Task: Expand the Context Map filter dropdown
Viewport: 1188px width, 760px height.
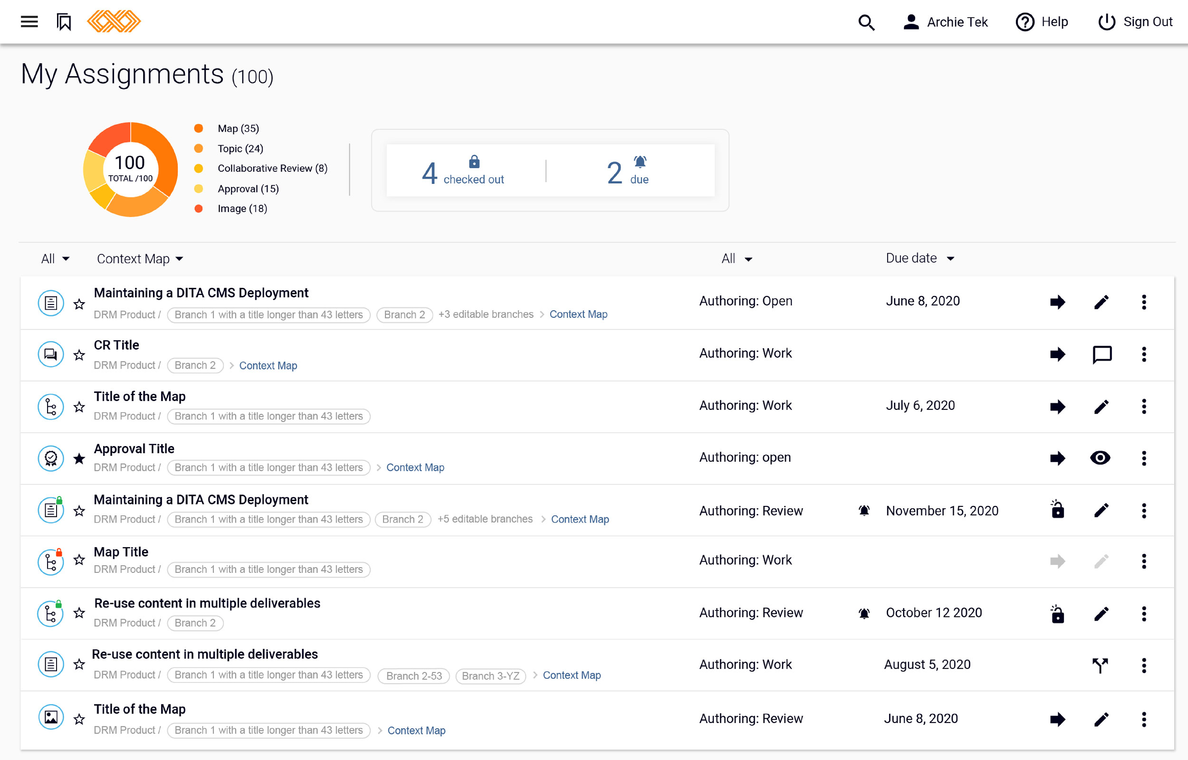Action: click(140, 258)
